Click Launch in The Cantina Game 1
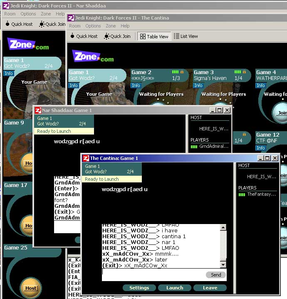 click(x=175, y=288)
